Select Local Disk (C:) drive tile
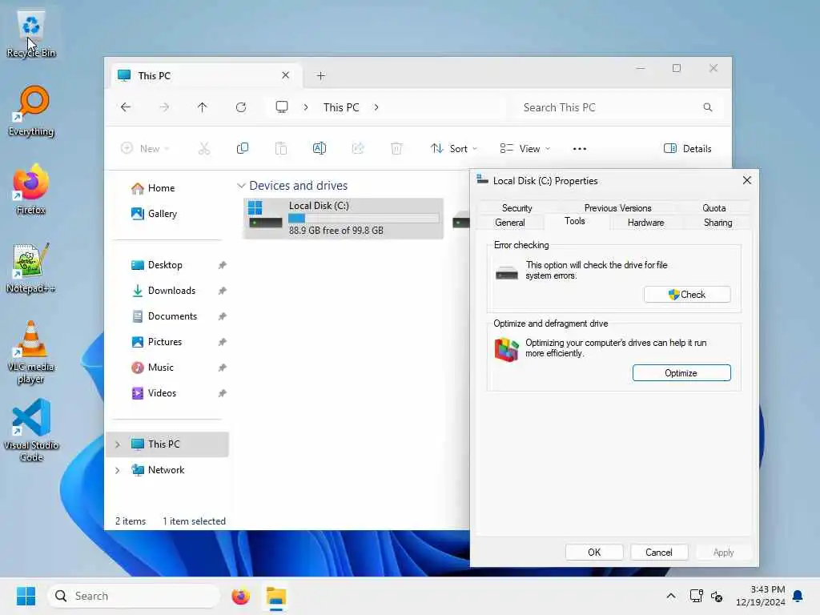The height and width of the screenshot is (615, 820). (344, 218)
